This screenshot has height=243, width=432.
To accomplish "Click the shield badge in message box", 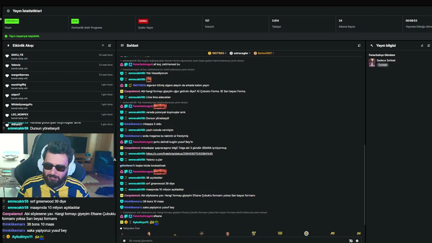I will (x=124, y=241).
